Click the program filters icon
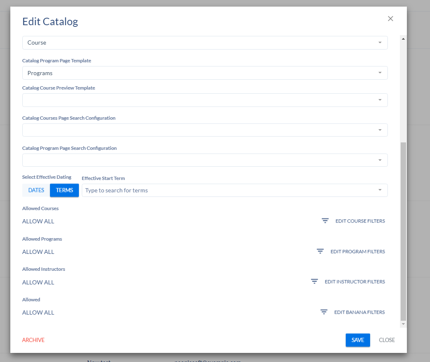430x362 pixels. (320, 251)
